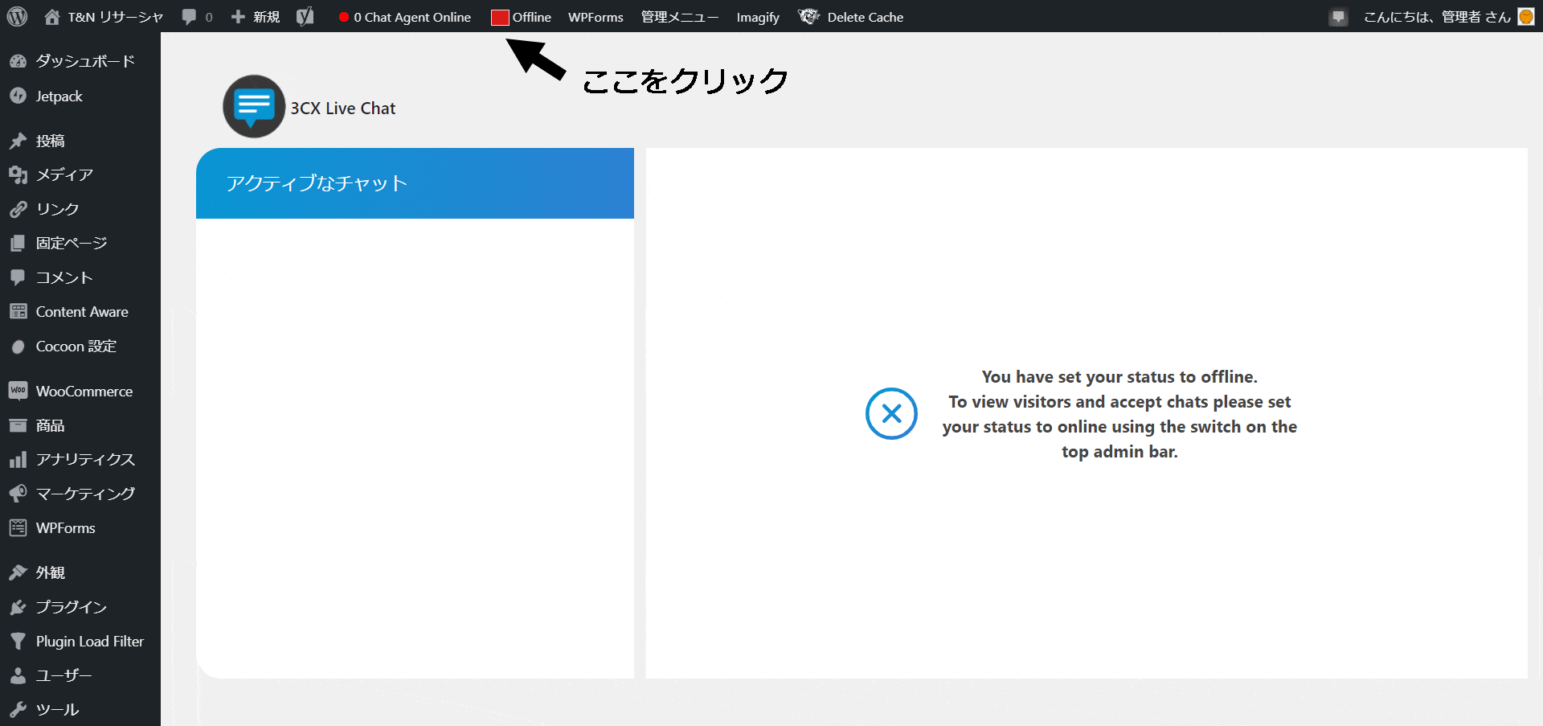Click the 3CX Live Chat title text
The image size is (1543, 726).
point(343,109)
